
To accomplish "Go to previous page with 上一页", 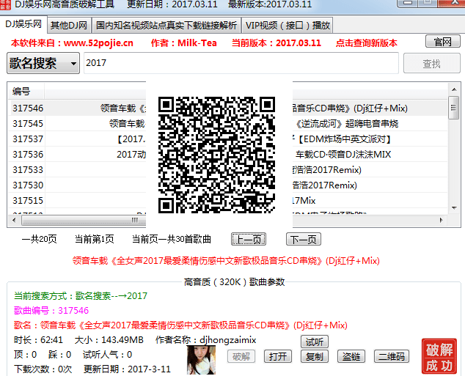I will click(249, 239).
